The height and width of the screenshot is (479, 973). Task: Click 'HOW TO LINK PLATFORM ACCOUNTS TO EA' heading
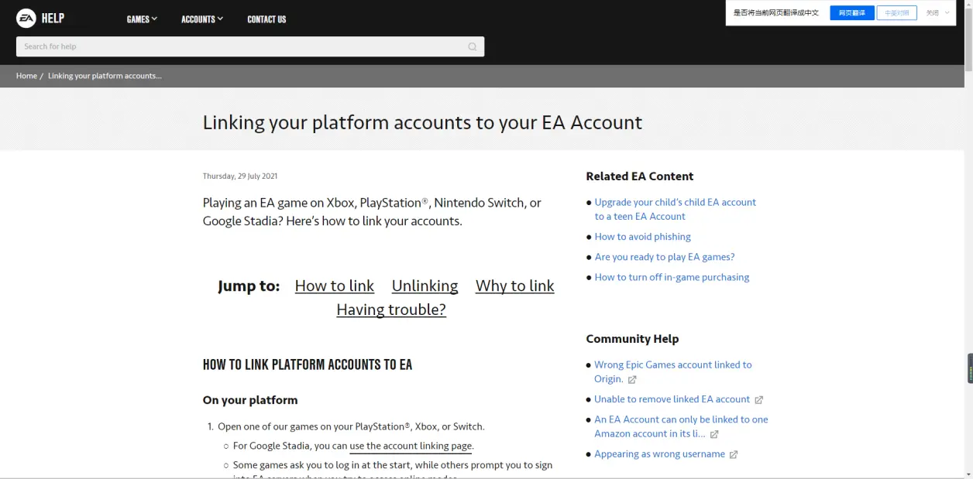click(x=308, y=365)
